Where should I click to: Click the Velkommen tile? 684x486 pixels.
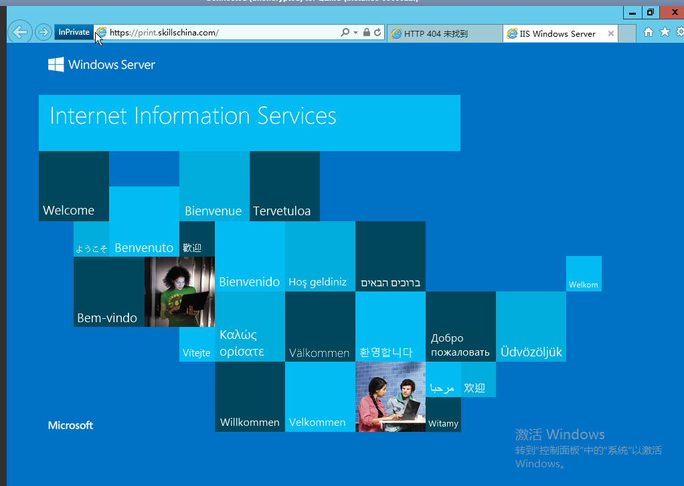coord(320,396)
